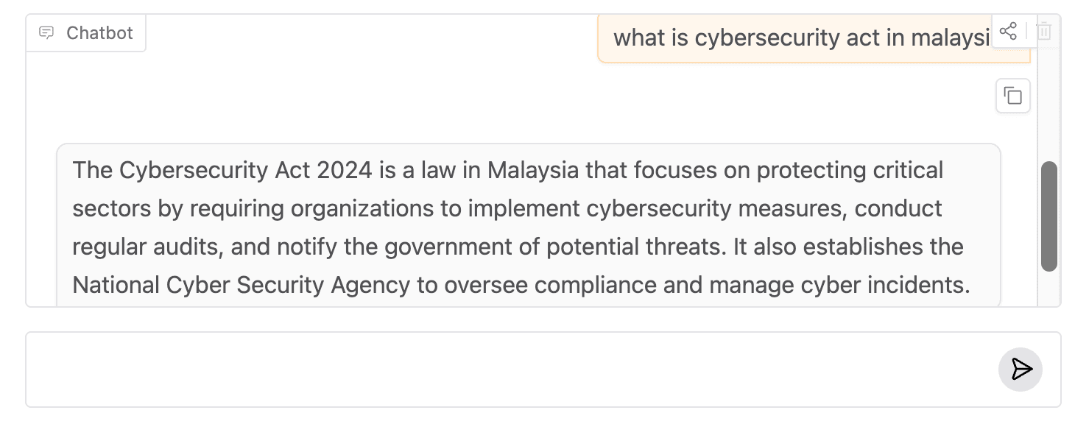Screen dimensions: 1075x424
Task: Click the phrase "potential threats" in the answer
Action: coord(634,247)
